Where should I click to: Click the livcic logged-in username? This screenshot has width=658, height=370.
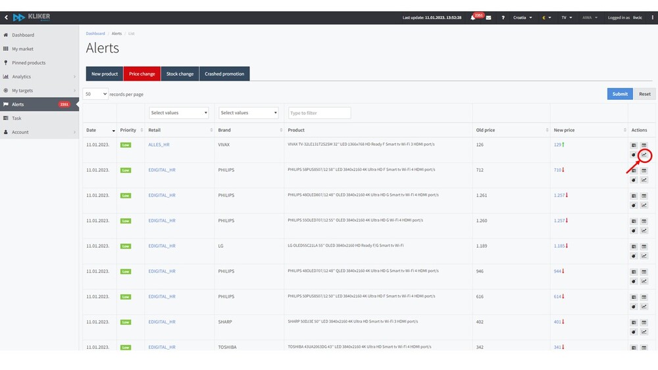click(x=638, y=18)
